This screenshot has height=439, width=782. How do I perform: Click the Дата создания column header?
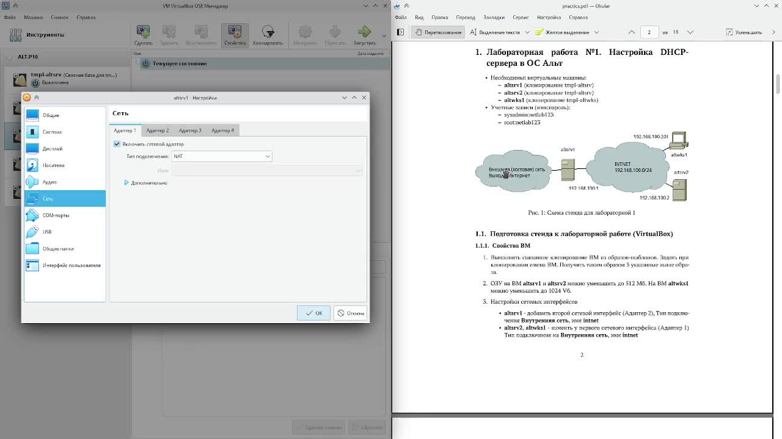point(370,54)
